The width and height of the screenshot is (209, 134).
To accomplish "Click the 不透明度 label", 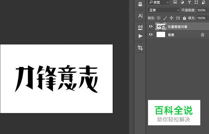I will (x=188, y=10).
